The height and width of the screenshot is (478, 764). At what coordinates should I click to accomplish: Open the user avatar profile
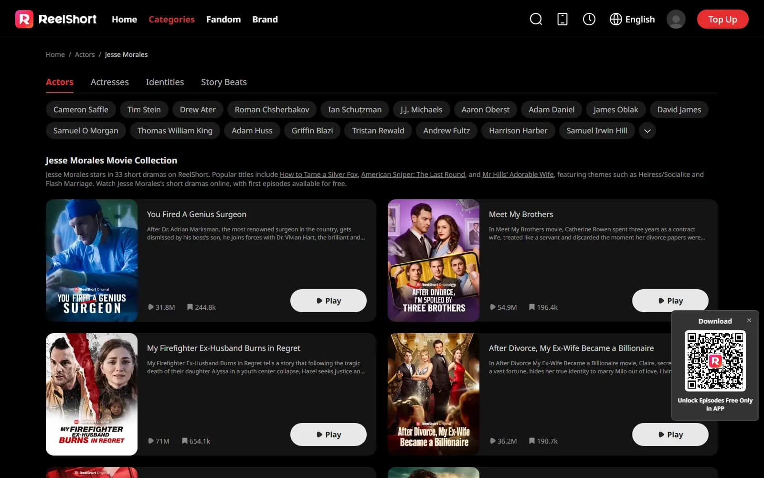click(676, 19)
